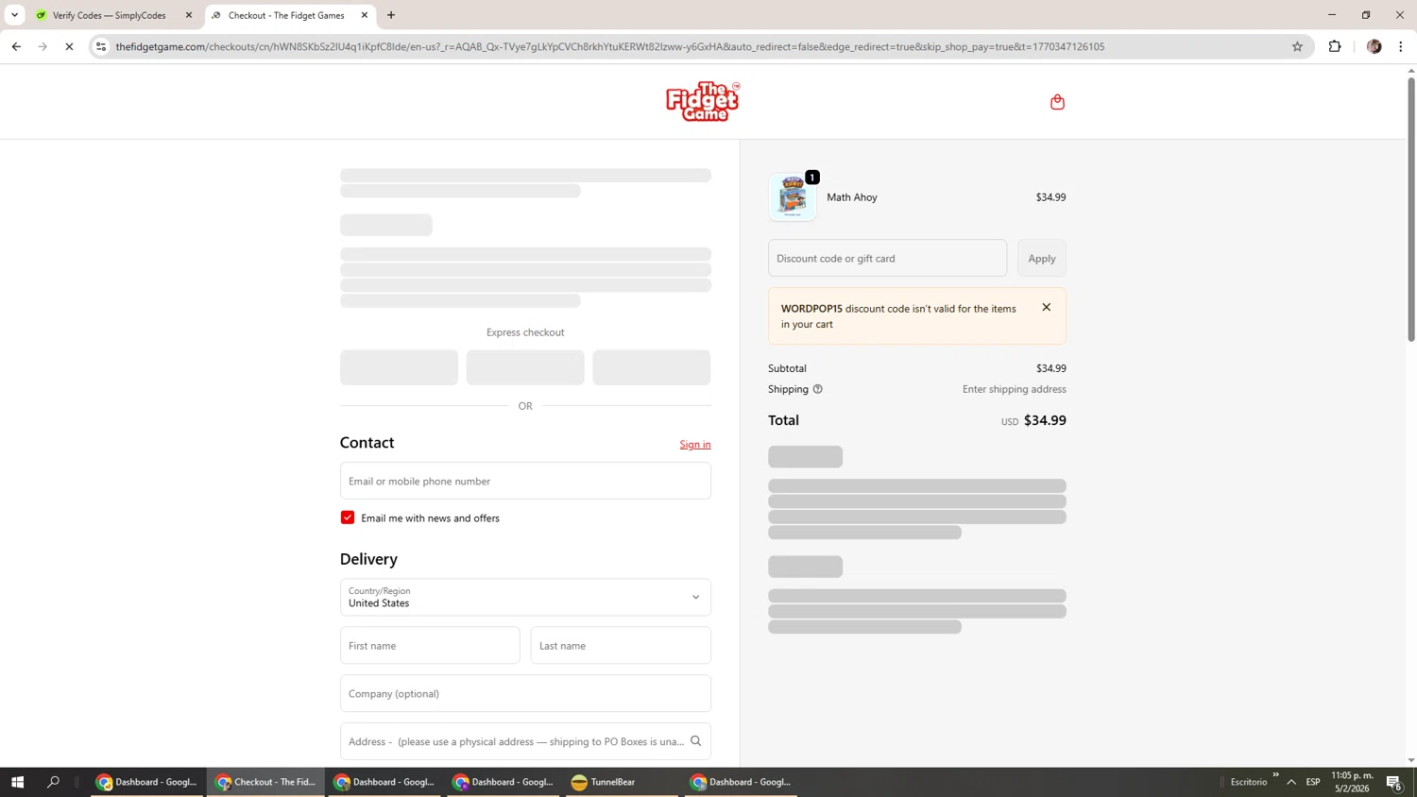1417x797 pixels.
Task: Open the notification center icon
Action: tap(1394, 782)
